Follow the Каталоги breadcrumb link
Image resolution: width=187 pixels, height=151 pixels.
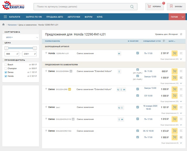click(12, 25)
